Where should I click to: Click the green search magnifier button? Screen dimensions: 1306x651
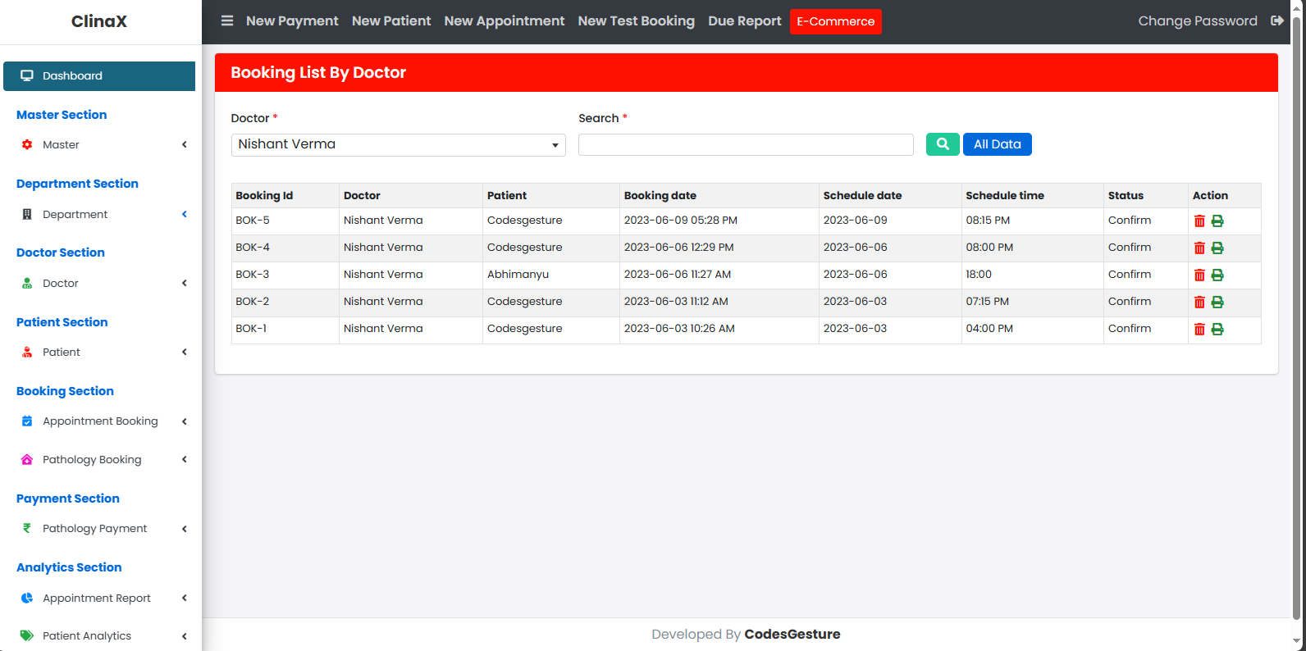(x=943, y=144)
